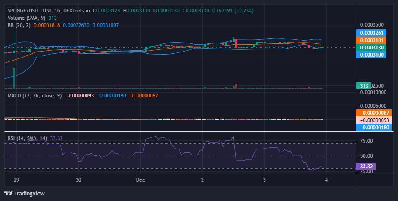Click the Dec date label on time axis

point(140,180)
